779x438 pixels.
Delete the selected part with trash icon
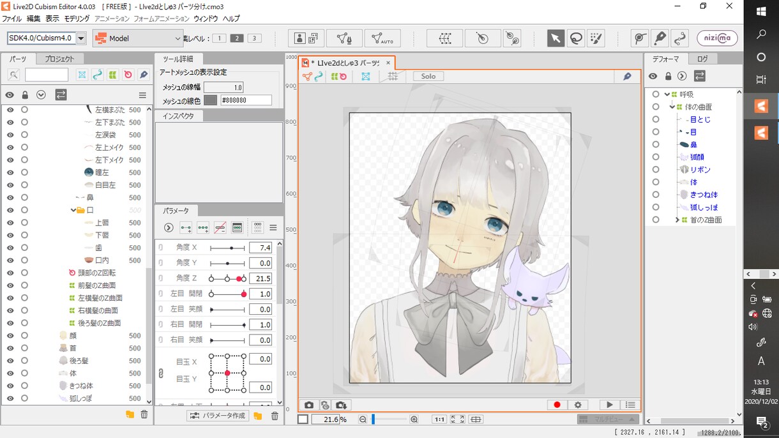[144, 414]
